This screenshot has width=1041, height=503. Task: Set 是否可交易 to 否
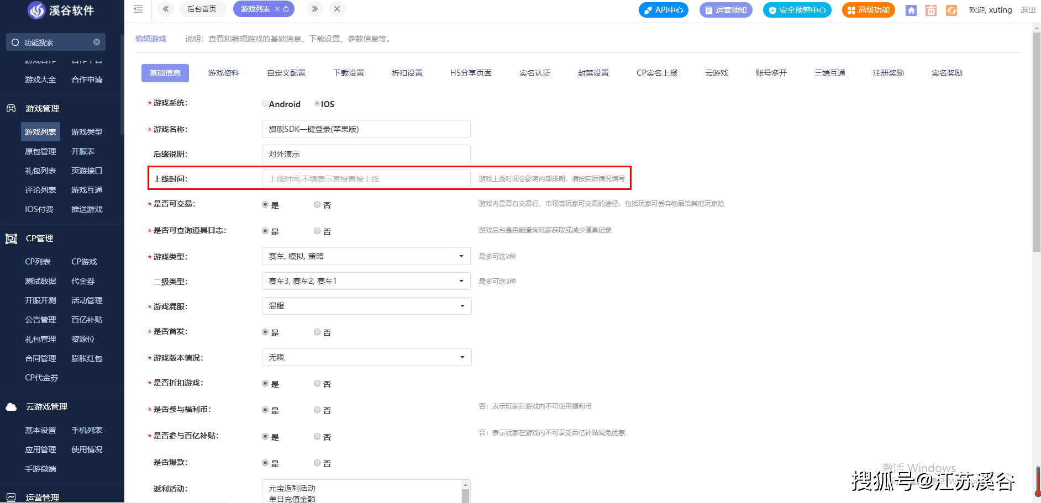(317, 205)
